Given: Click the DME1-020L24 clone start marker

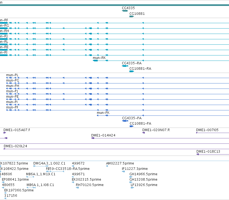Looking at the screenshot, I should click(5, 149).
